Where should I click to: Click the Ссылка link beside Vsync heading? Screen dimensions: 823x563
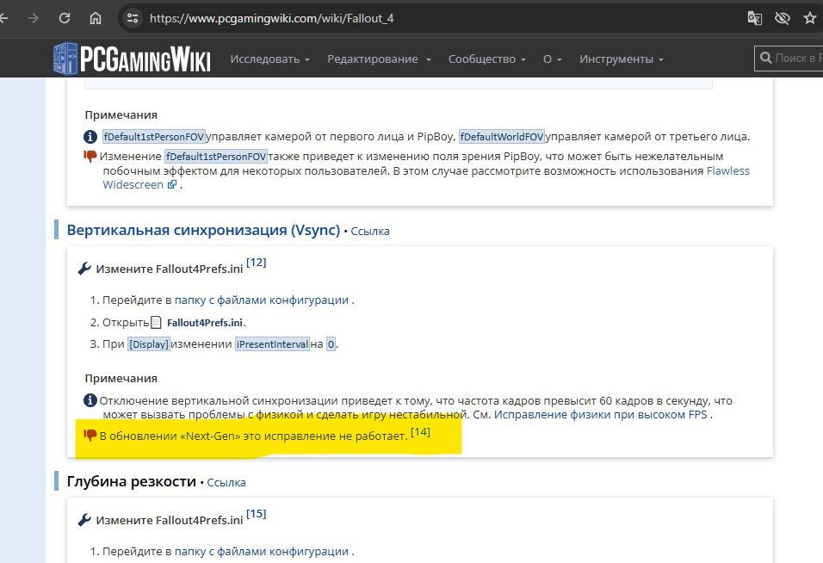(370, 231)
